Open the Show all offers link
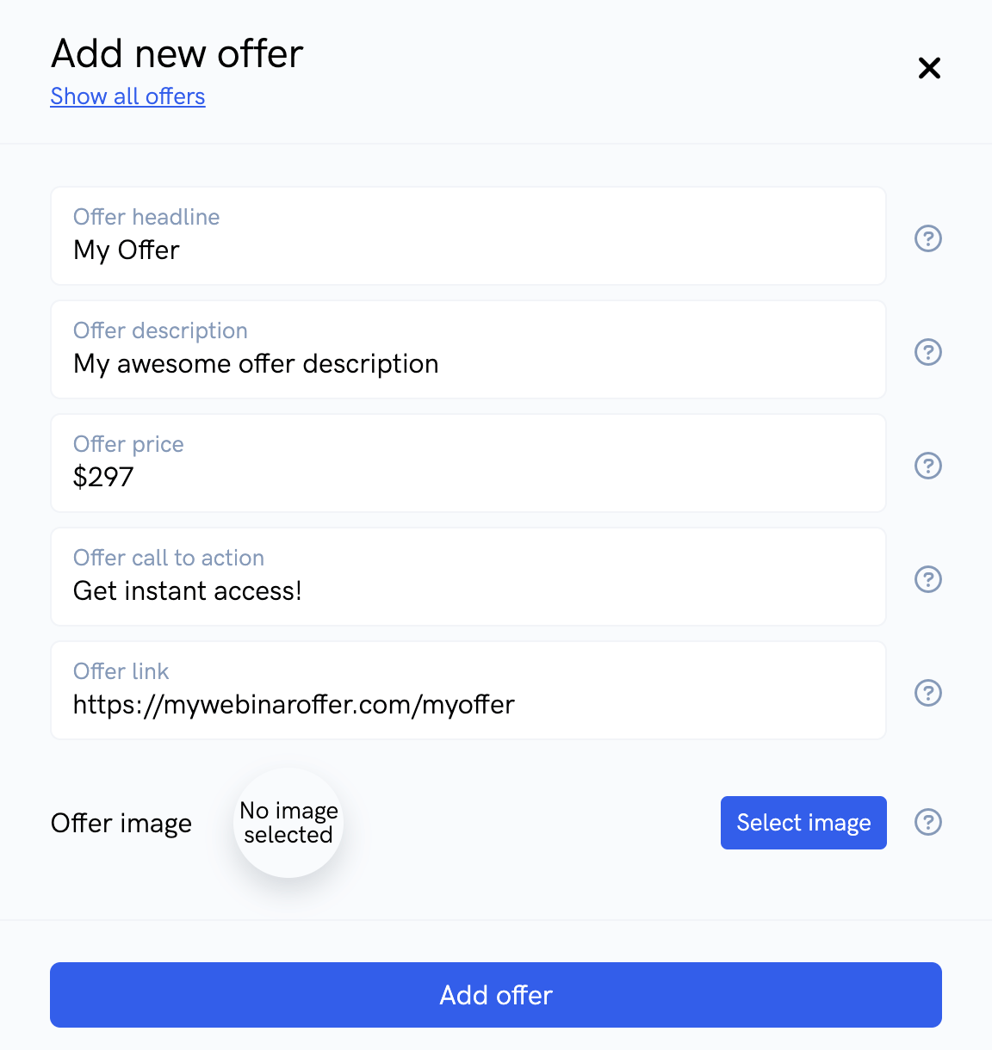Image resolution: width=992 pixels, height=1050 pixels. 127,96
